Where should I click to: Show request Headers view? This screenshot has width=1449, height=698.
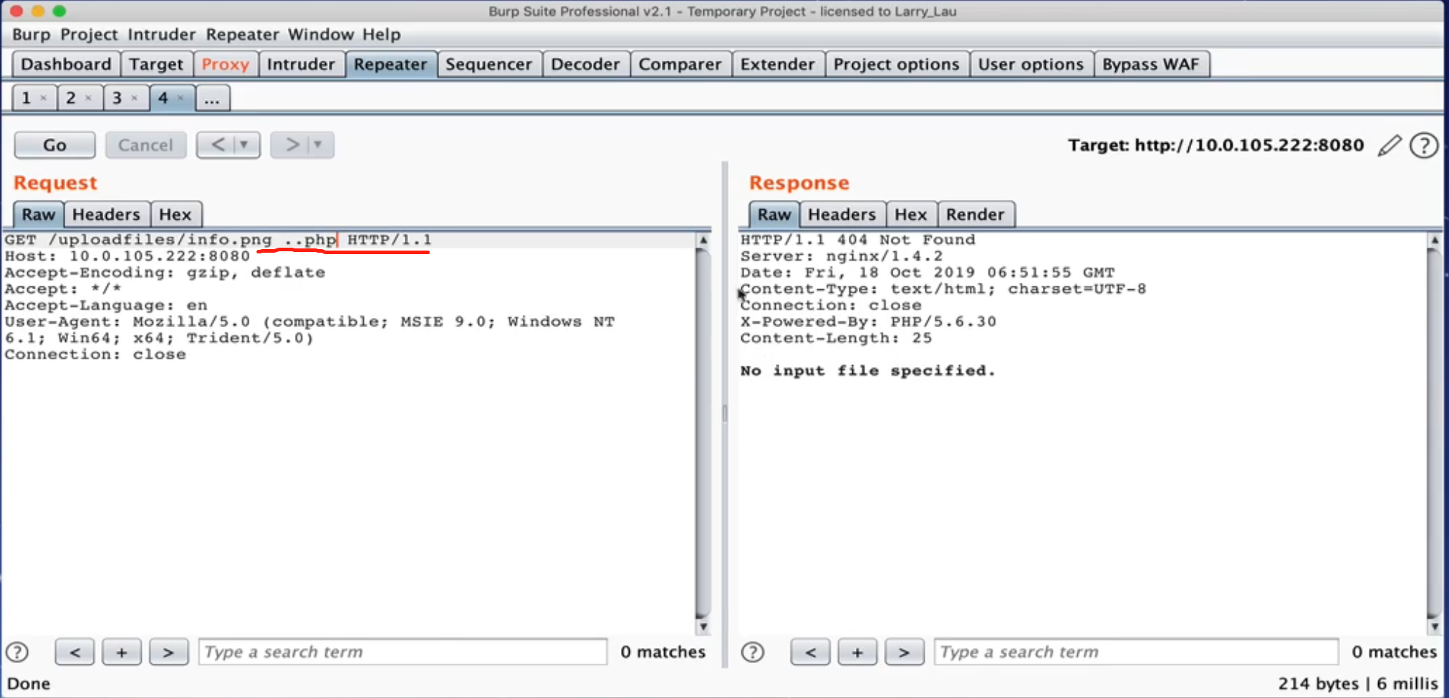tap(106, 215)
